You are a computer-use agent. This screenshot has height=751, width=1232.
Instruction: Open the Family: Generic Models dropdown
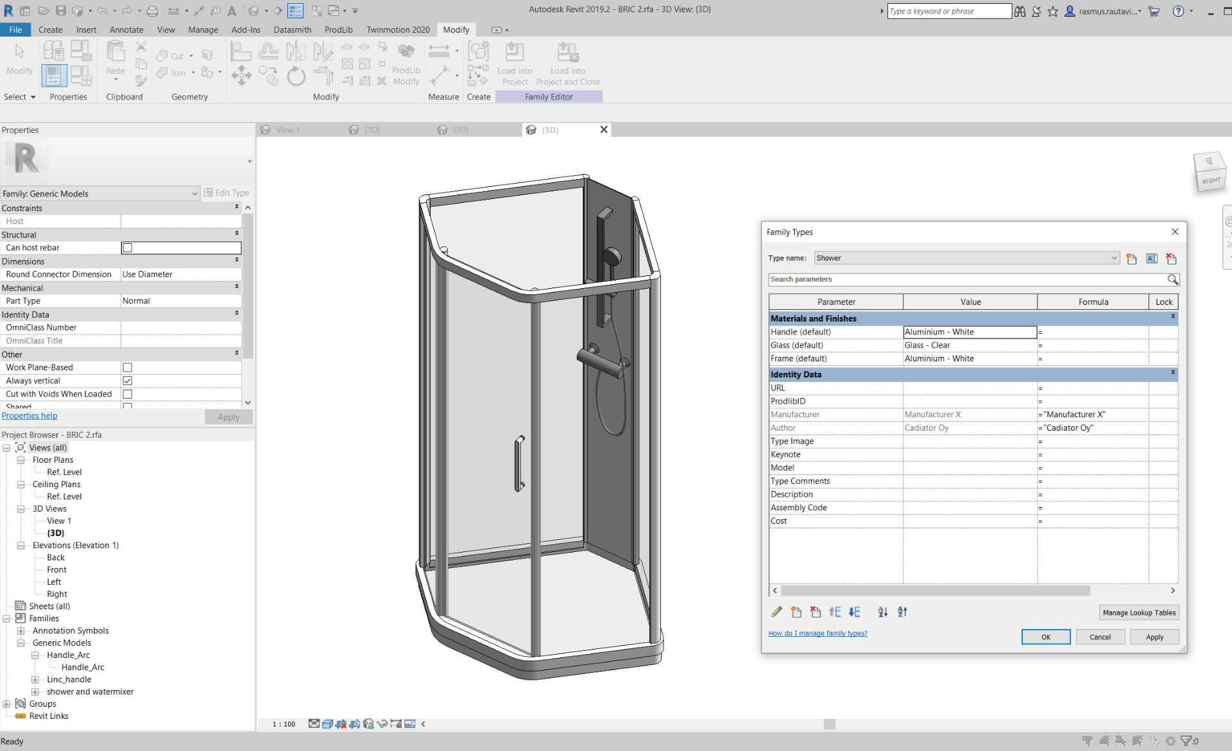(x=99, y=193)
